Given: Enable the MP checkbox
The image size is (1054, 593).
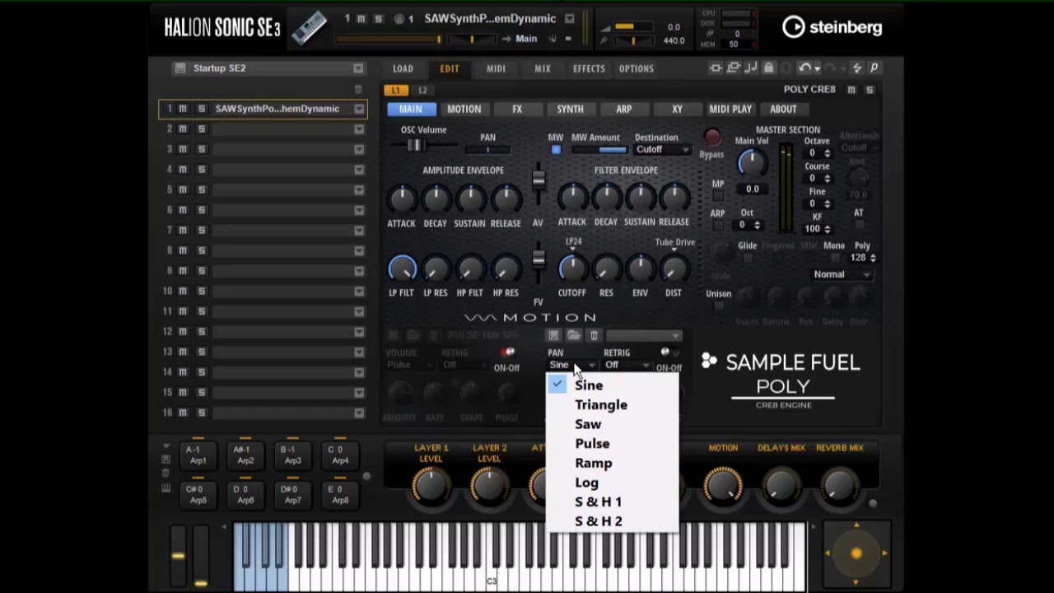Looking at the screenshot, I should [x=718, y=196].
